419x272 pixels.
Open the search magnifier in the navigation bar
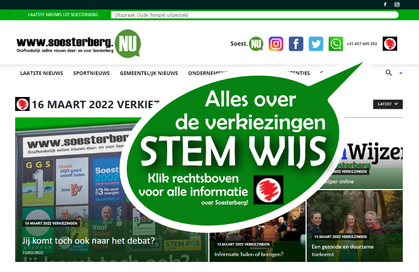click(x=389, y=73)
